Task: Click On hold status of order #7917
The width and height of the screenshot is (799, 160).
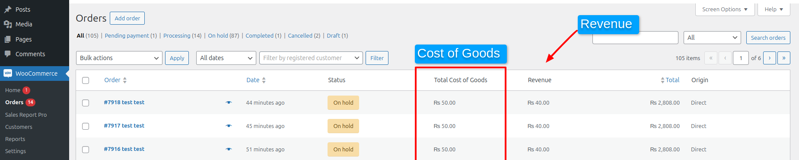Action: [x=343, y=126]
